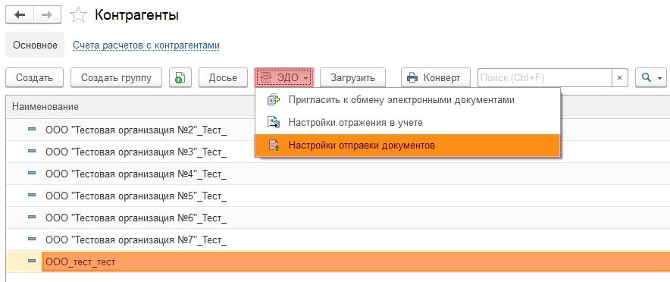Click the Настройки отправки документов icon

[x=274, y=146]
